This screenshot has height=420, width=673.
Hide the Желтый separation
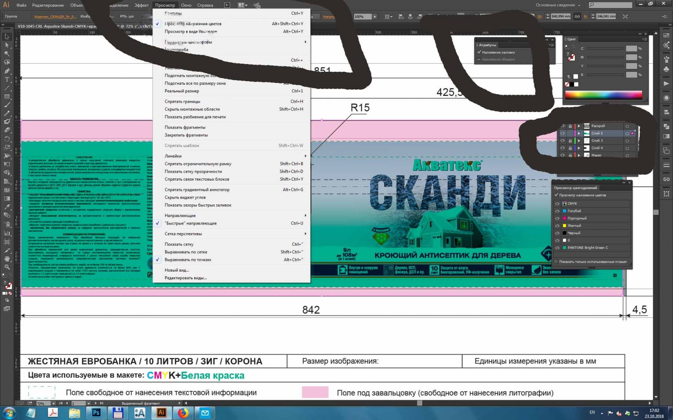[557, 225]
